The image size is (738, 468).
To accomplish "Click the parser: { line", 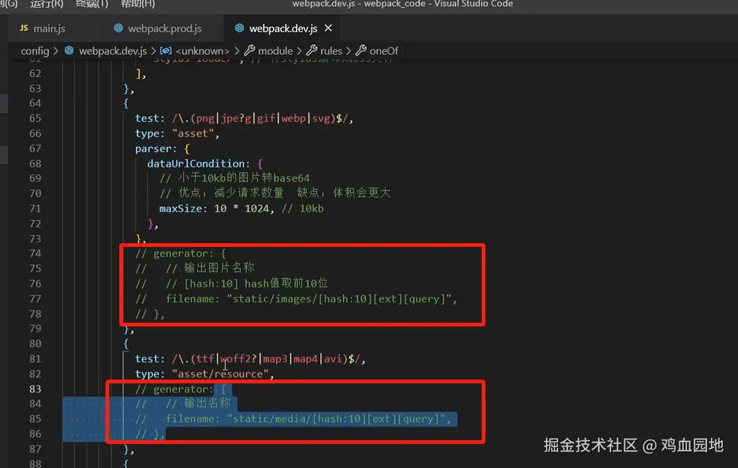I will (x=162, y=149).
